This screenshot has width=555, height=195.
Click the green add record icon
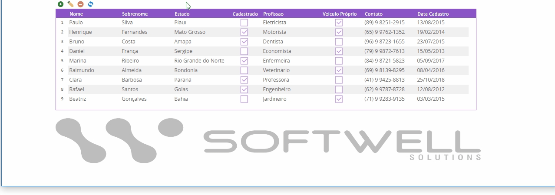point(60,4)
